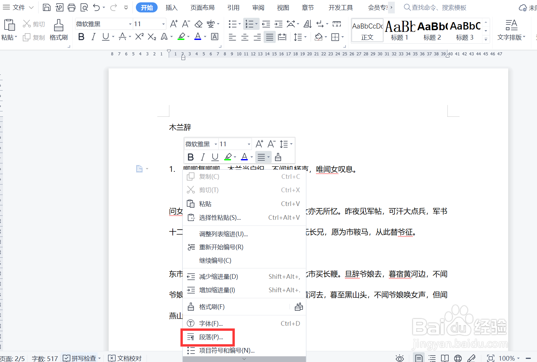Expand more items arrow below context menu
Viewport: 537px width, 362px height.
244,359
